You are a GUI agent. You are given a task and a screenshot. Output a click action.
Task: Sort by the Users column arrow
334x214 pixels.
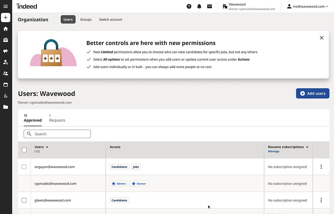click(x=47, y=147)
